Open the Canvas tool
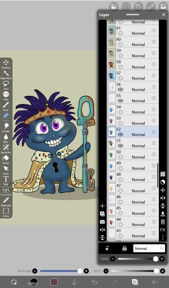Image resolution: width=169 pixels, height=288 pixels. point(6,212)
